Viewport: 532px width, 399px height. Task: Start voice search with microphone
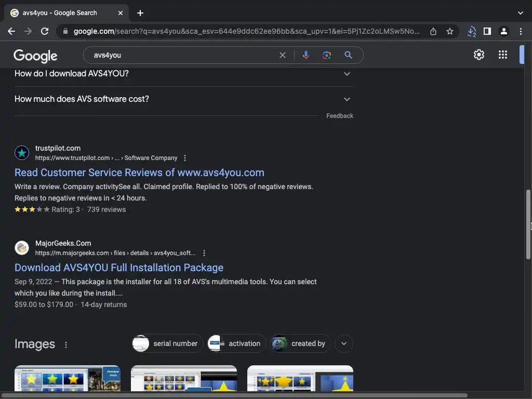[x=305, y=55]
